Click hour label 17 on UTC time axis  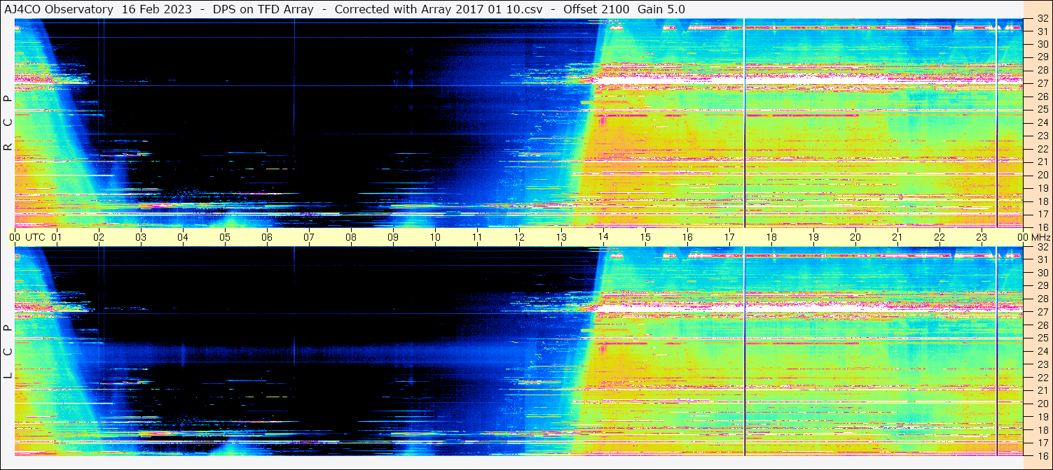729,237
